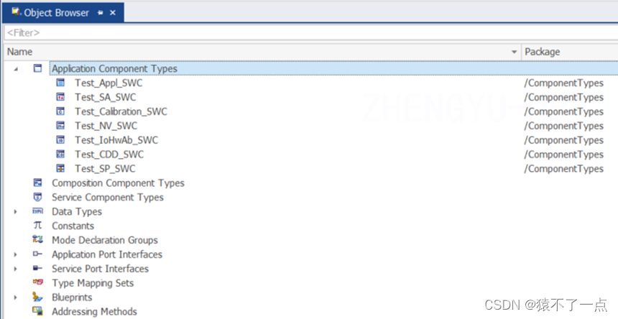618x319 pixels.
Task: Select Test_IoHwAb_SWC in the tree
Action: click(116, 140)
